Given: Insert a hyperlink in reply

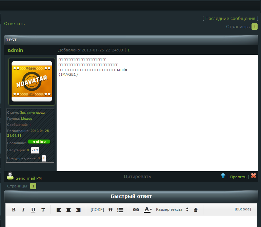Looking at the screenshot, I should click(136, 210).
